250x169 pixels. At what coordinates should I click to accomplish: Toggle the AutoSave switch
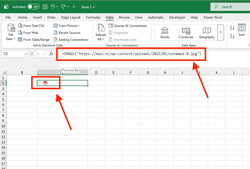33,7
